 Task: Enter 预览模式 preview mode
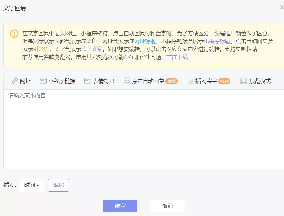[x=255, y=81]
